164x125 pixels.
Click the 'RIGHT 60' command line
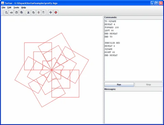[110, 52]
